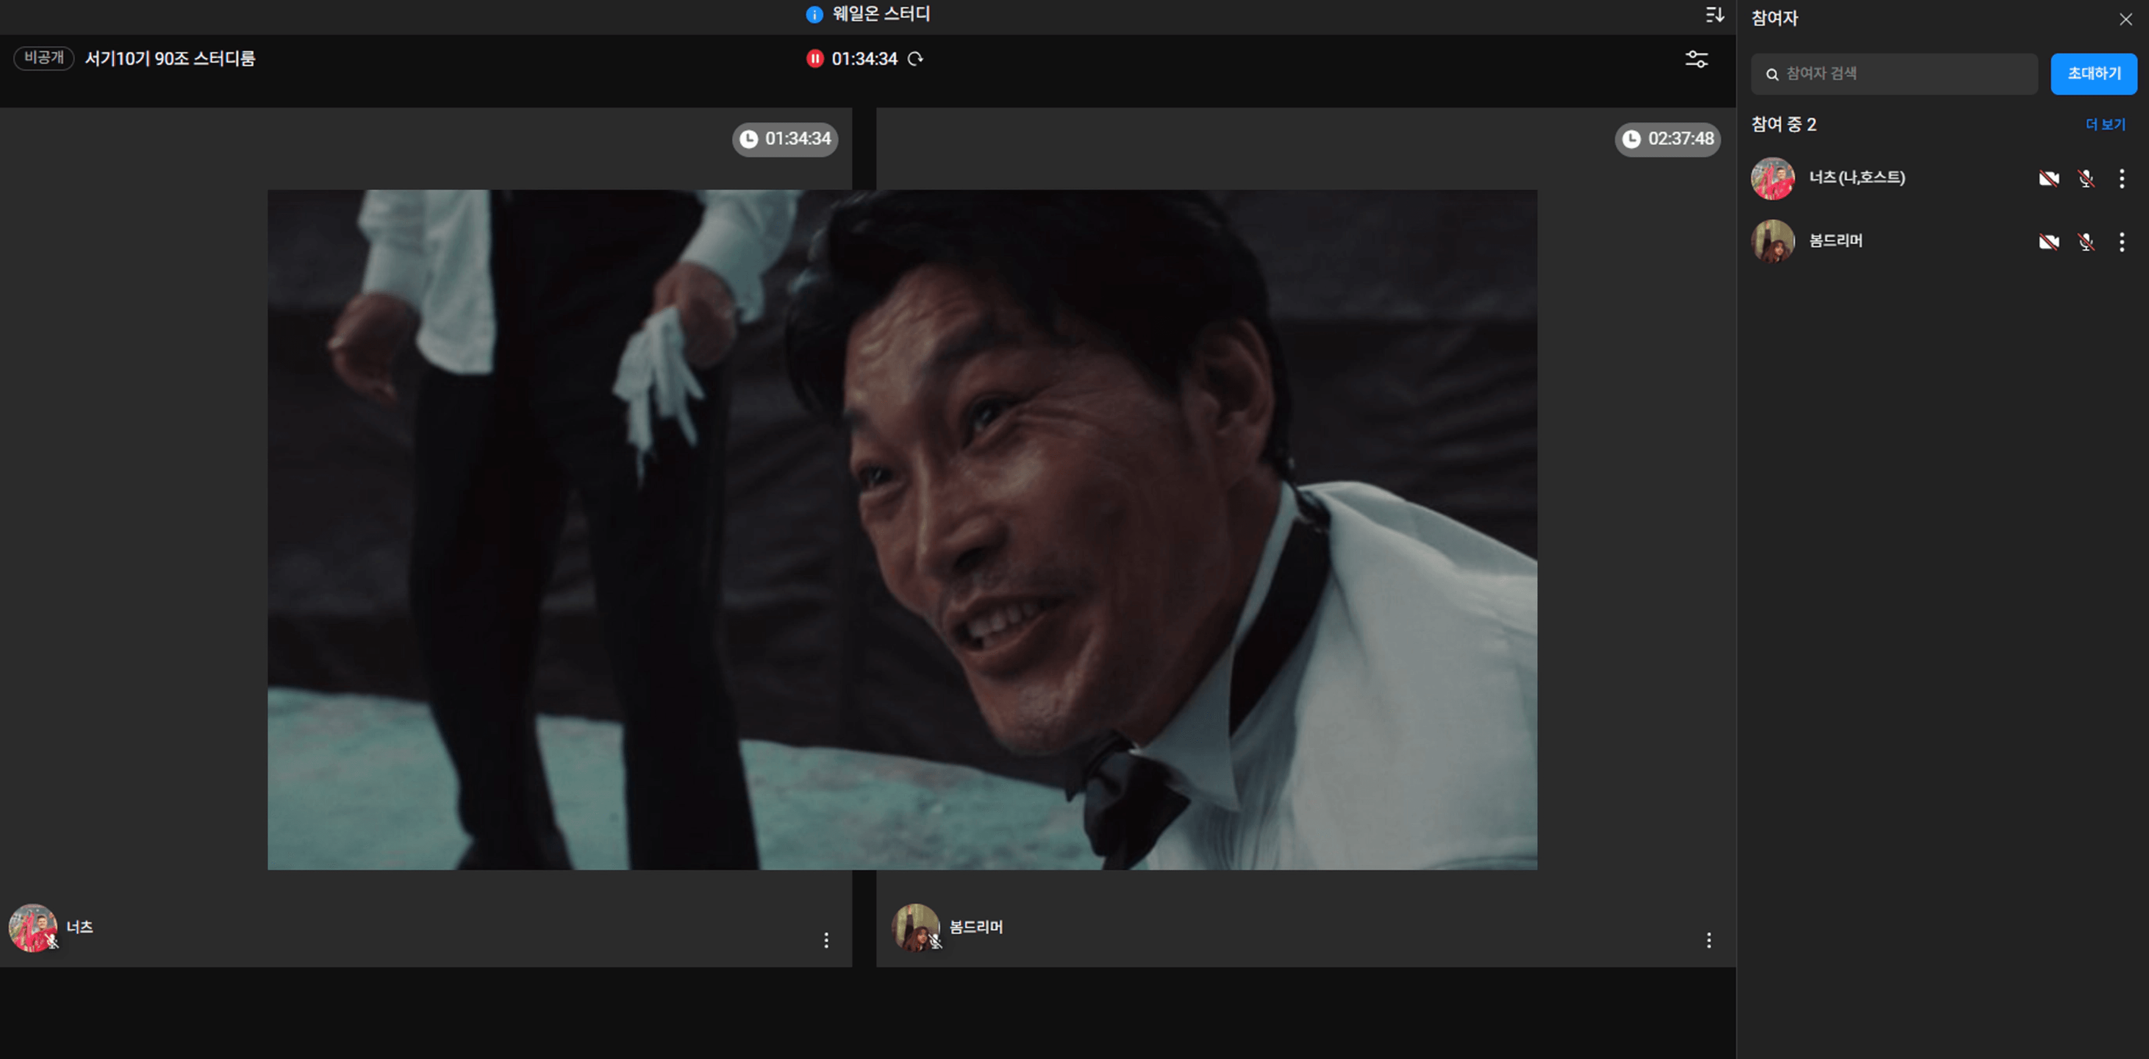Click the search magnifier icon in 참여자 검색
2149x1059 pixels.
[x=1772, y=74]
